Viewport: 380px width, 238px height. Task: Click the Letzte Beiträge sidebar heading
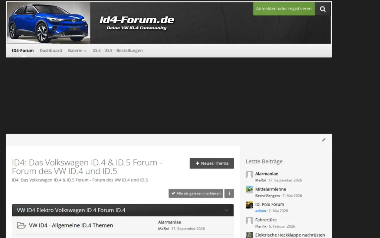click(264, 161)
